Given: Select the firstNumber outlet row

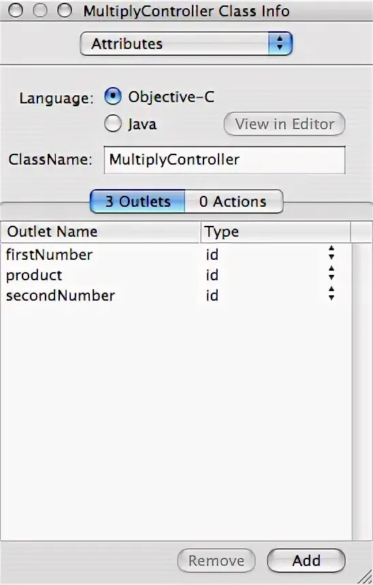Looking at the screenshot, I should click(x=176, y=254).
